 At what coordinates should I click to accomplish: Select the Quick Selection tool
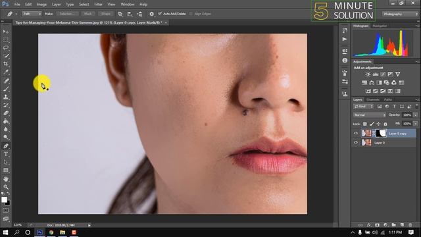pyautogui.click(x=6, y=56)
